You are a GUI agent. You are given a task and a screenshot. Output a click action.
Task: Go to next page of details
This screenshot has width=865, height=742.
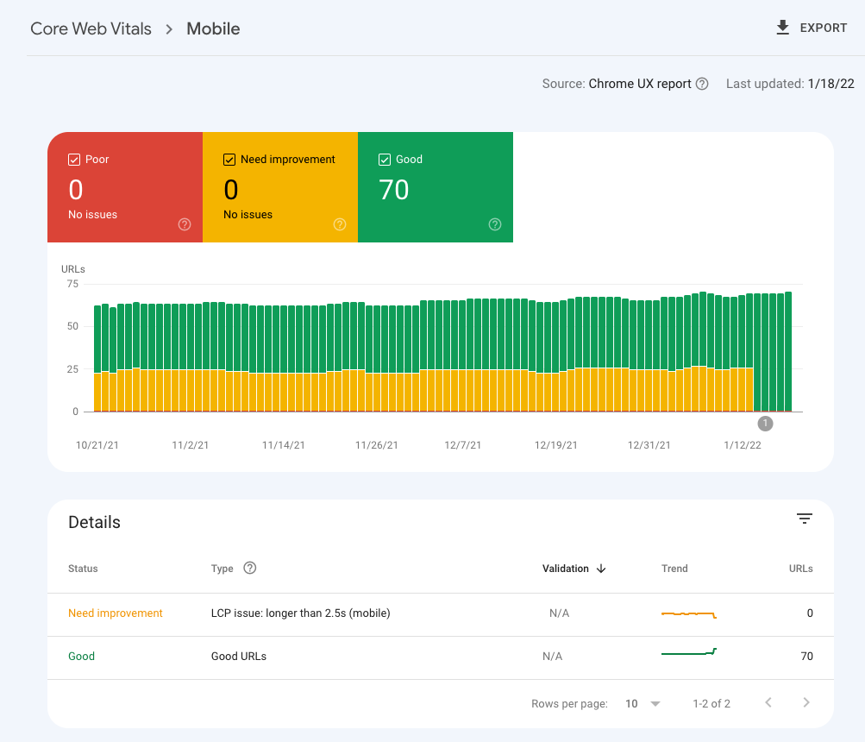(806, 703)
